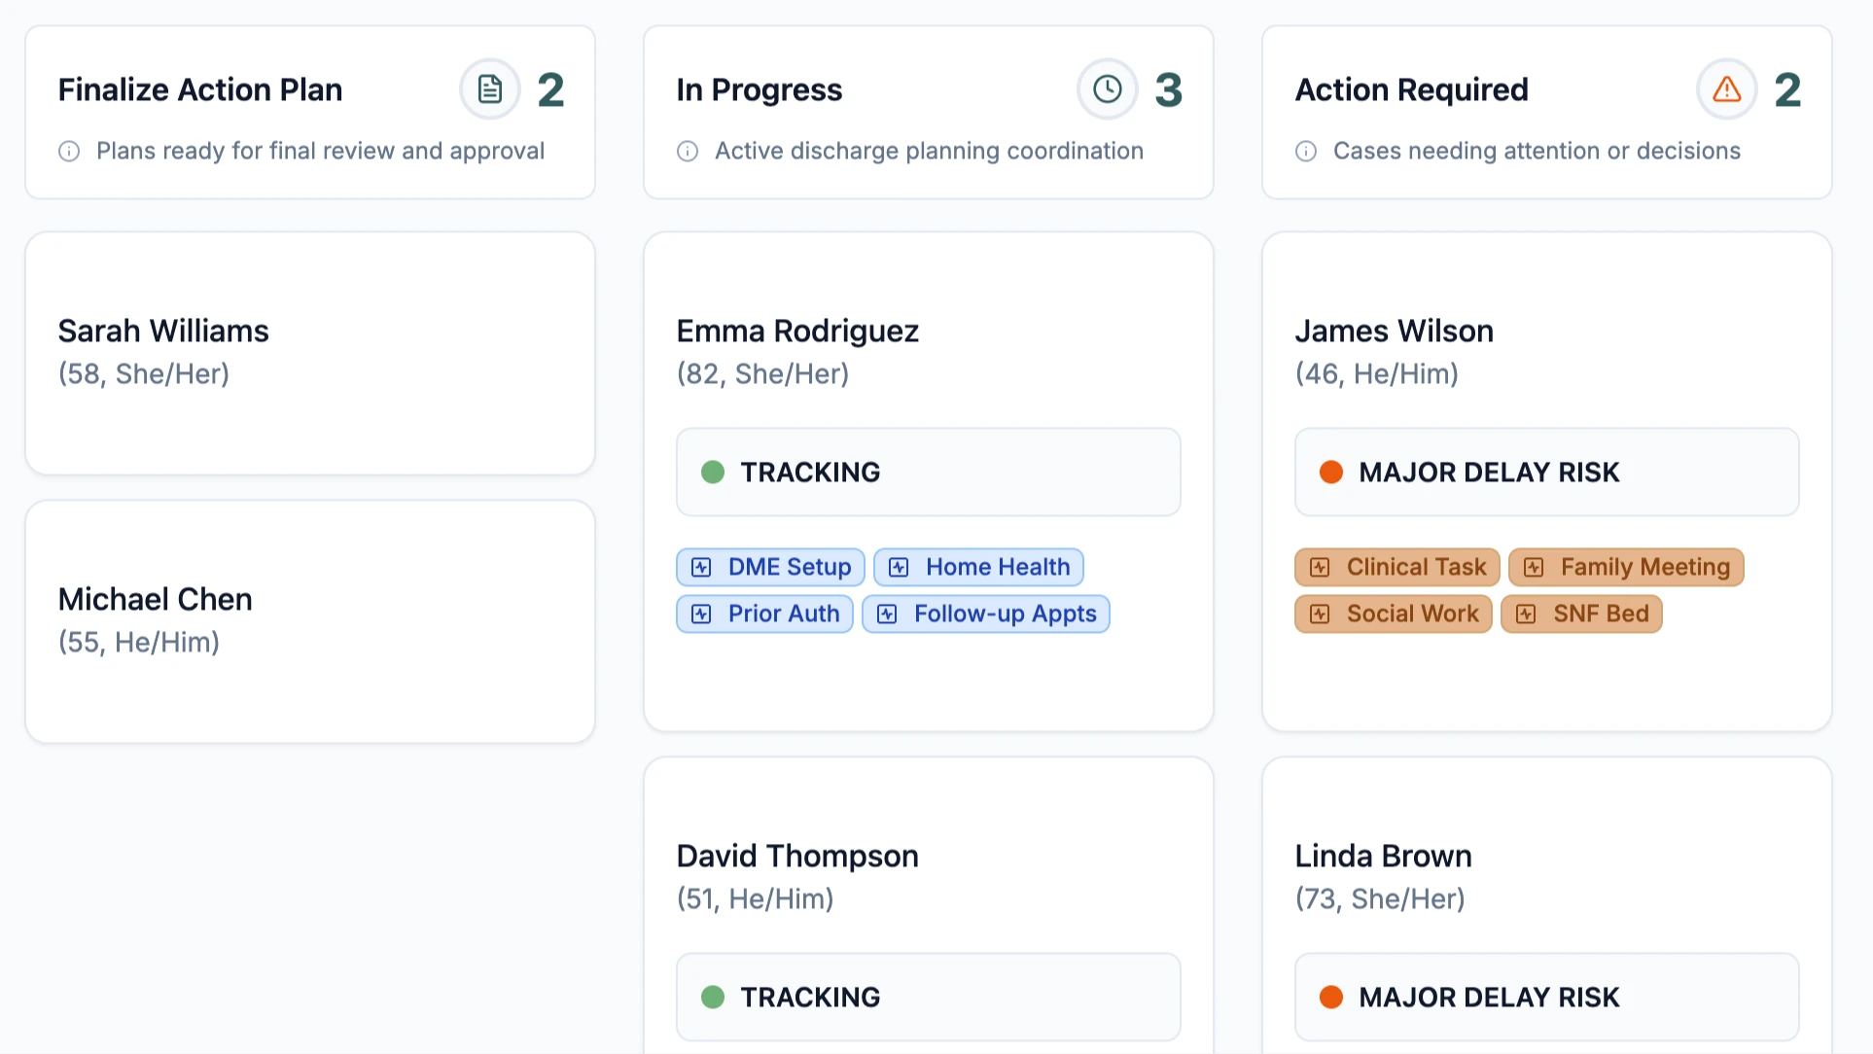Image resolution: width=1873 pixels, height=1054 pixels.
Task: Open Linda Brown patient name
Action: 1383,857
